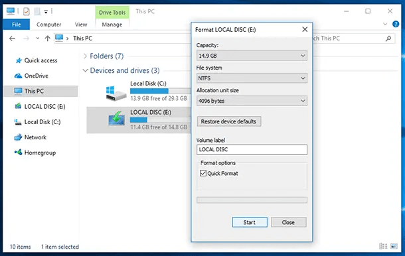This screenshot has height=256, width=405.
Task: Select the LOCAL DISC (E:) drive icon
Action: point(116,119)
